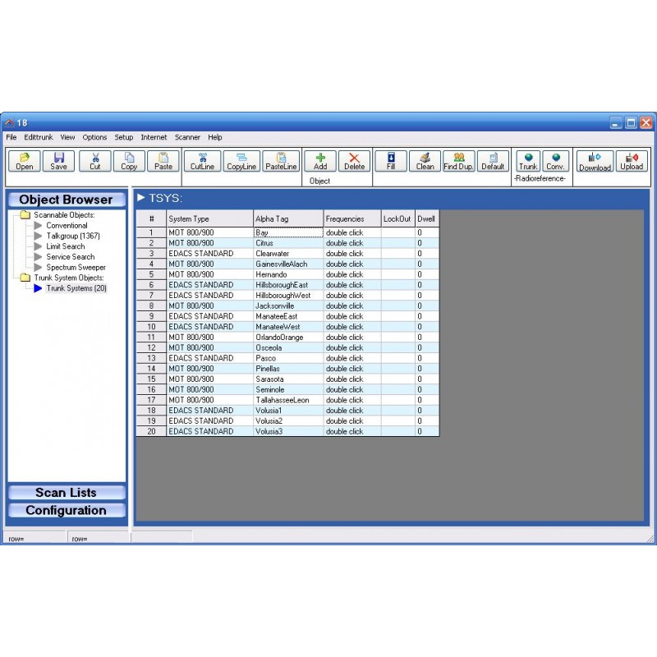Run the Clean tool from the toolbar

[x=425, y=161]
